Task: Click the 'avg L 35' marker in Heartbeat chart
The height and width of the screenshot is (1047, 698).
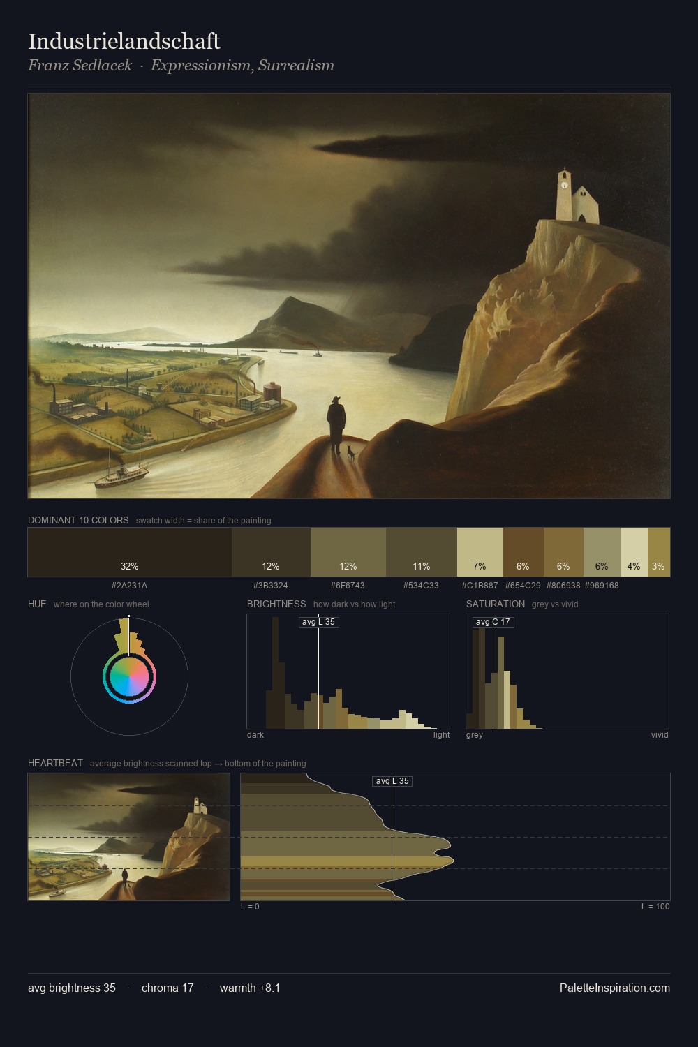Action: [392, 781]
